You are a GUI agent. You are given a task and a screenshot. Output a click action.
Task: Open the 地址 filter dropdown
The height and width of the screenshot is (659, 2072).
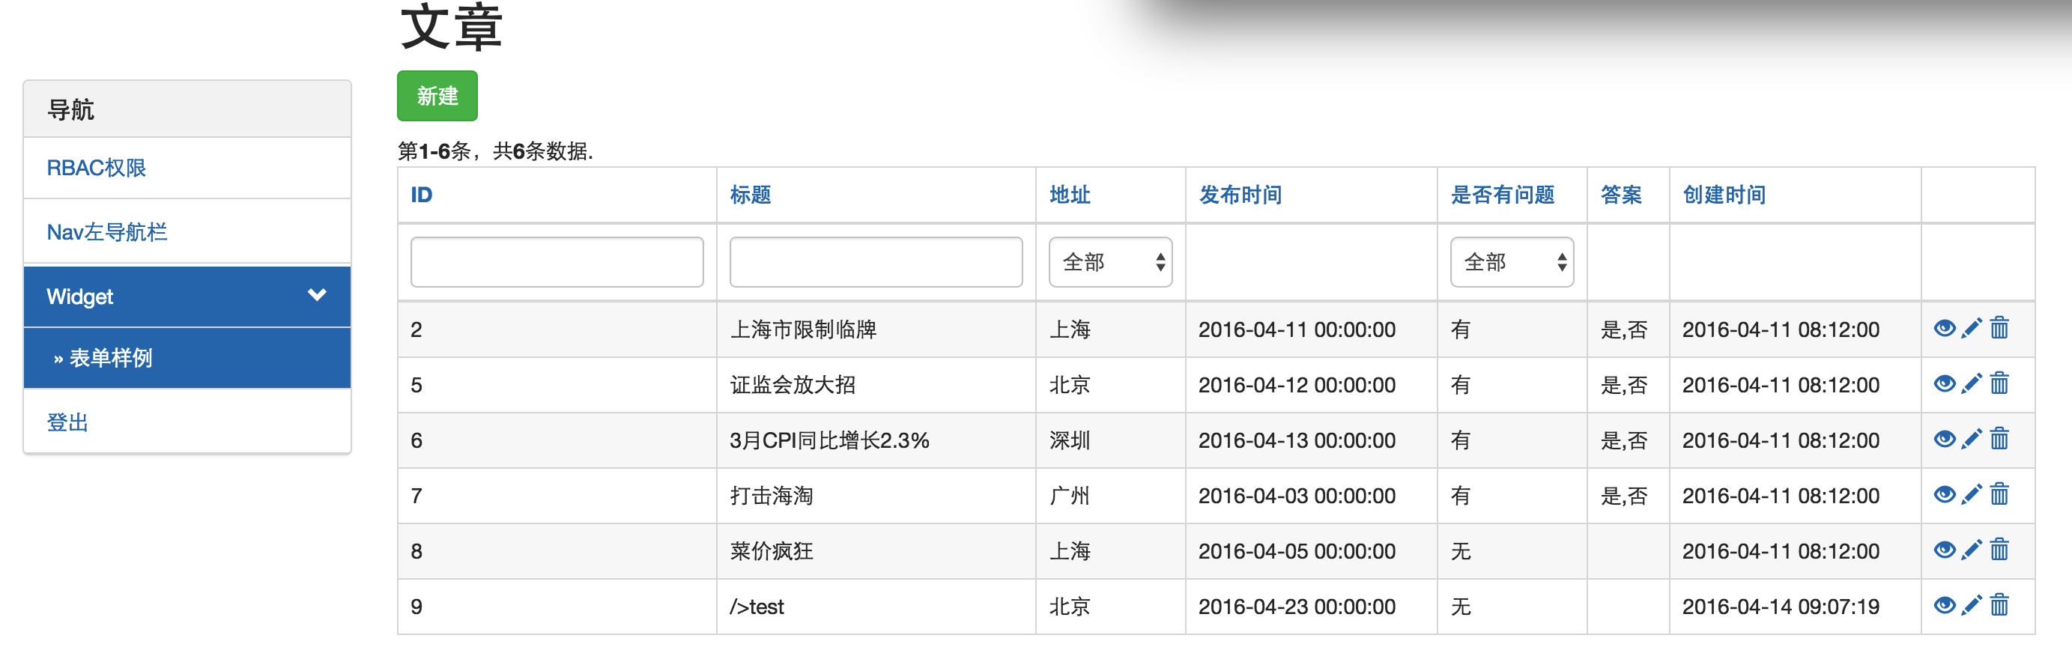click(1110, 262)
